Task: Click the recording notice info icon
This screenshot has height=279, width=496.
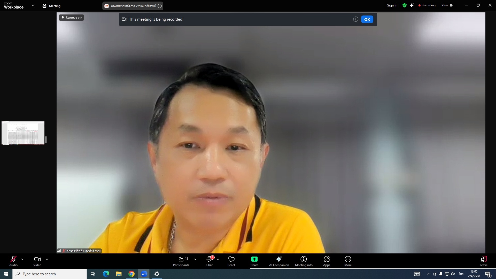Action: [355, 19]
